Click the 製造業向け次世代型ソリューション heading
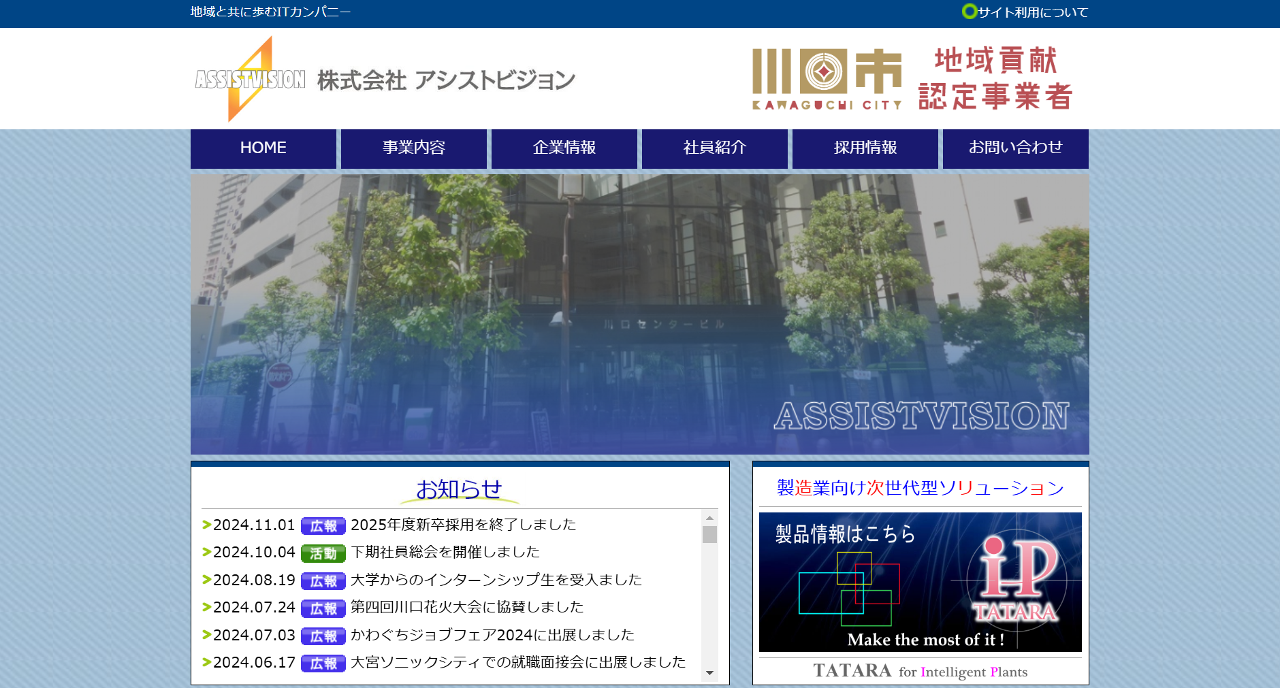Image resolution: width=1280 pixels, height=688 pixels. (x=921, y=488)
